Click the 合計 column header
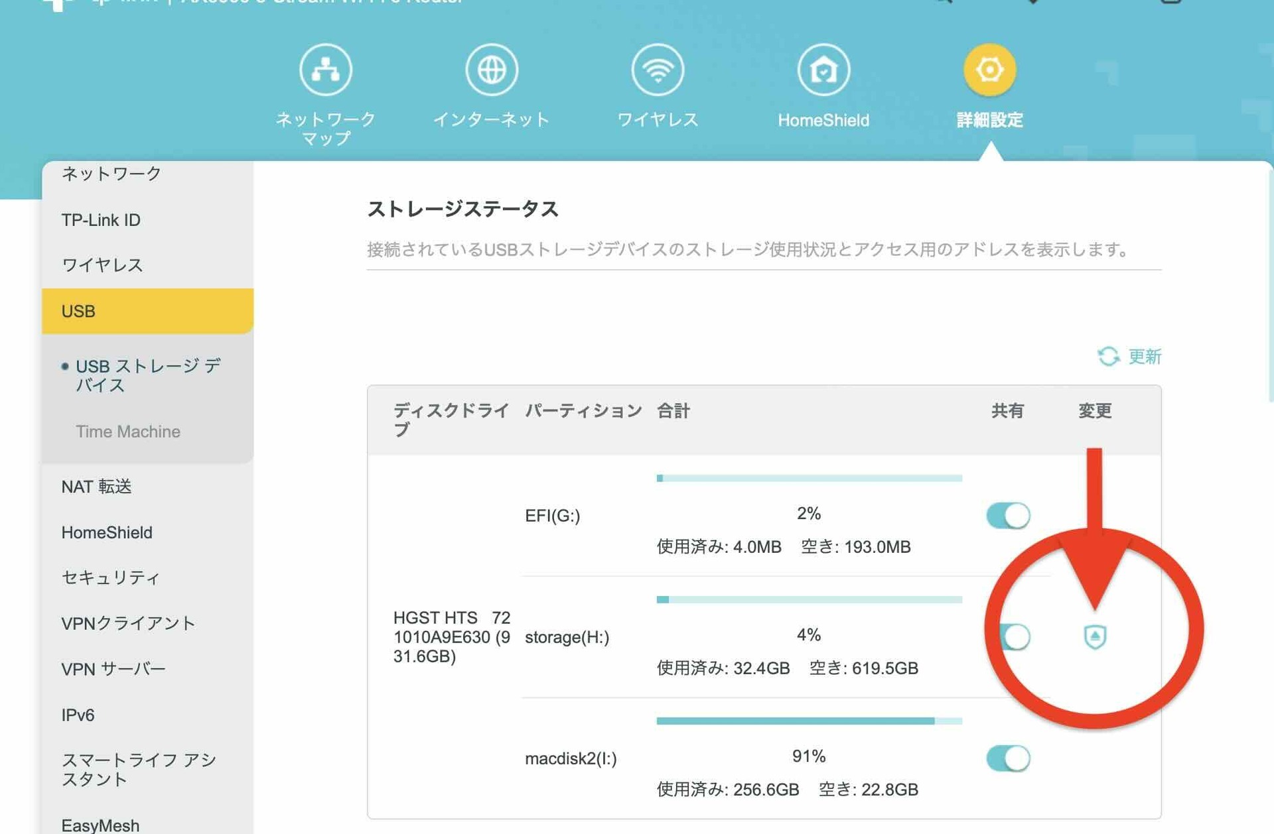1274x834 pixels. point(673,410)
